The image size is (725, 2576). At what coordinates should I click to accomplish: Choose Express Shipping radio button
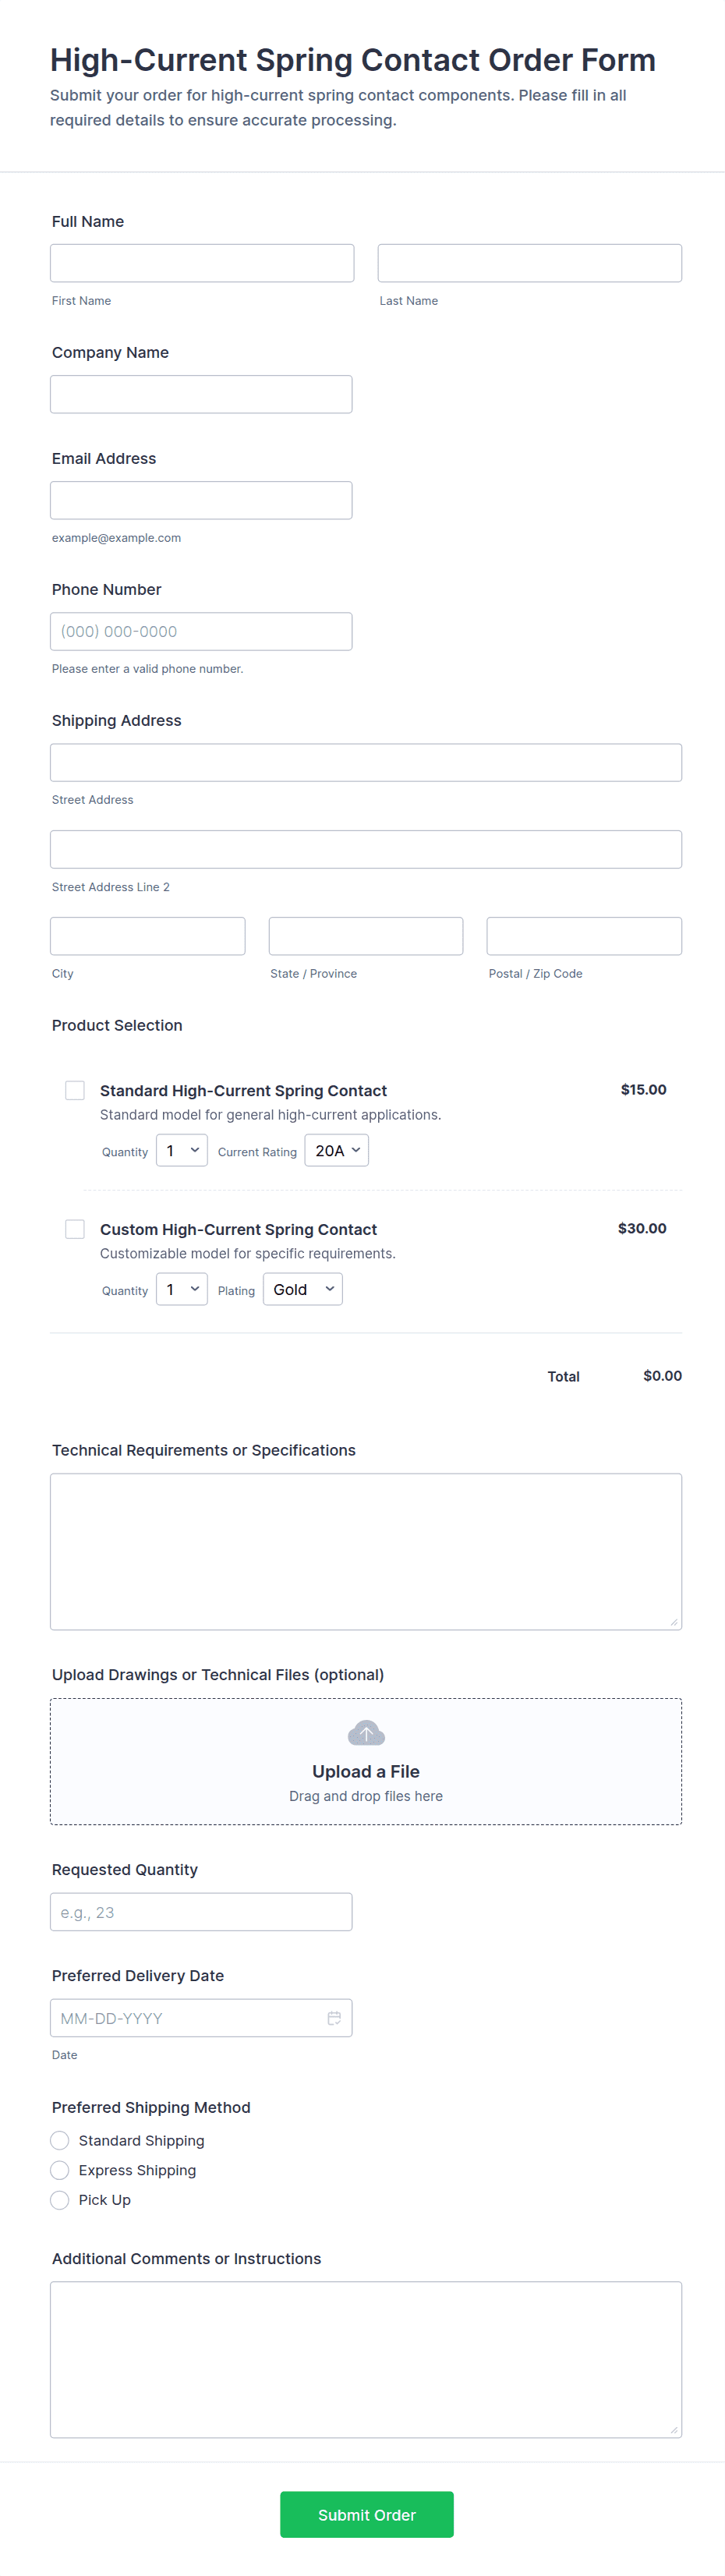coord(60,2170)
